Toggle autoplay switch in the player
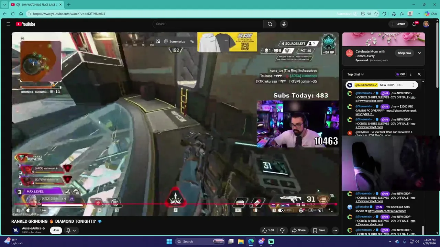 pos(282,210)
